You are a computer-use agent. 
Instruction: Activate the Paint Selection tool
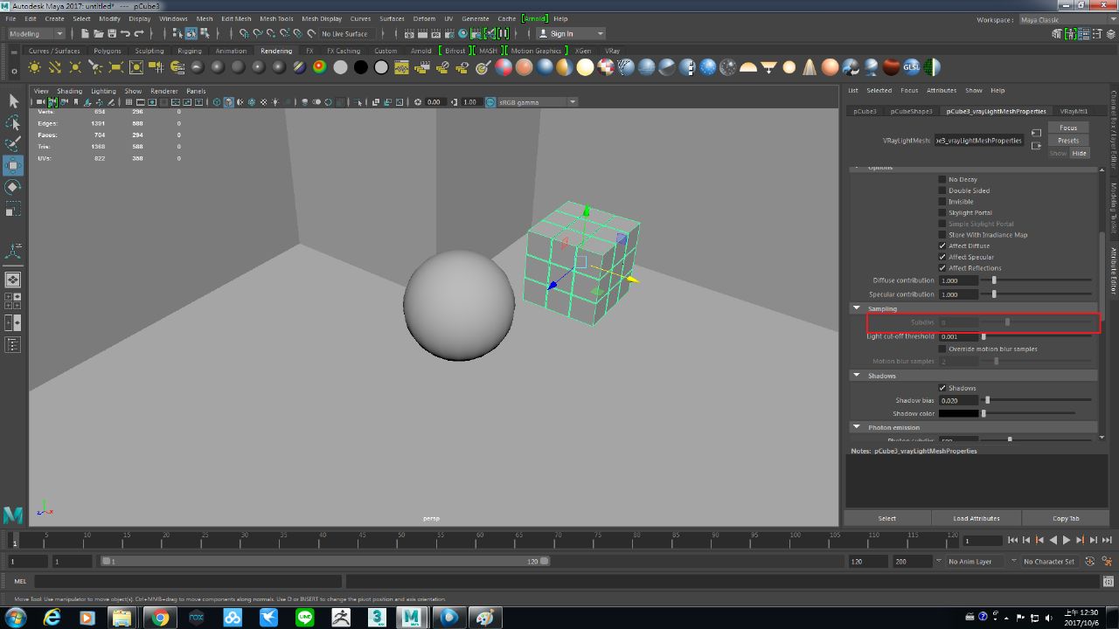point(13,144)
